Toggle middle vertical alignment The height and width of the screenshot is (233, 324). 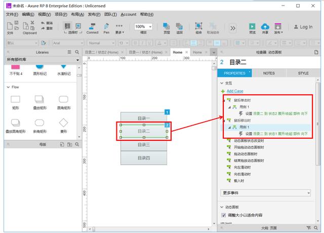click(x=217, y=43)
